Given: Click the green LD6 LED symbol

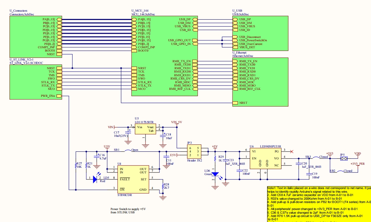Looking at the screenshot, I should point(215,174).
